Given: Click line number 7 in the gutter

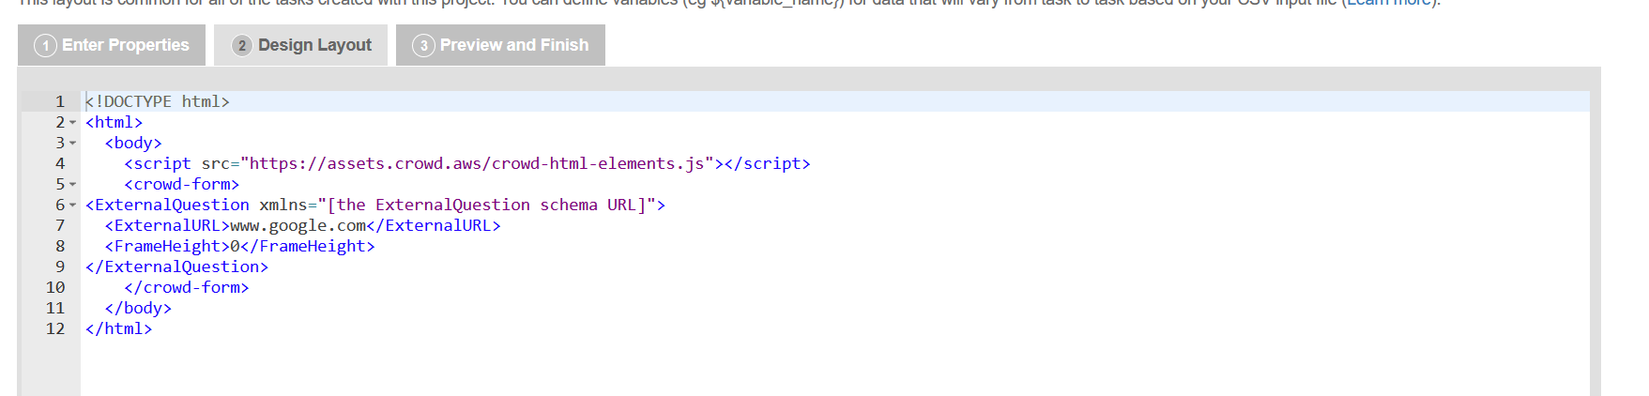Looking at the screenshot, I should pyautogui.click(x=60, y=225).
